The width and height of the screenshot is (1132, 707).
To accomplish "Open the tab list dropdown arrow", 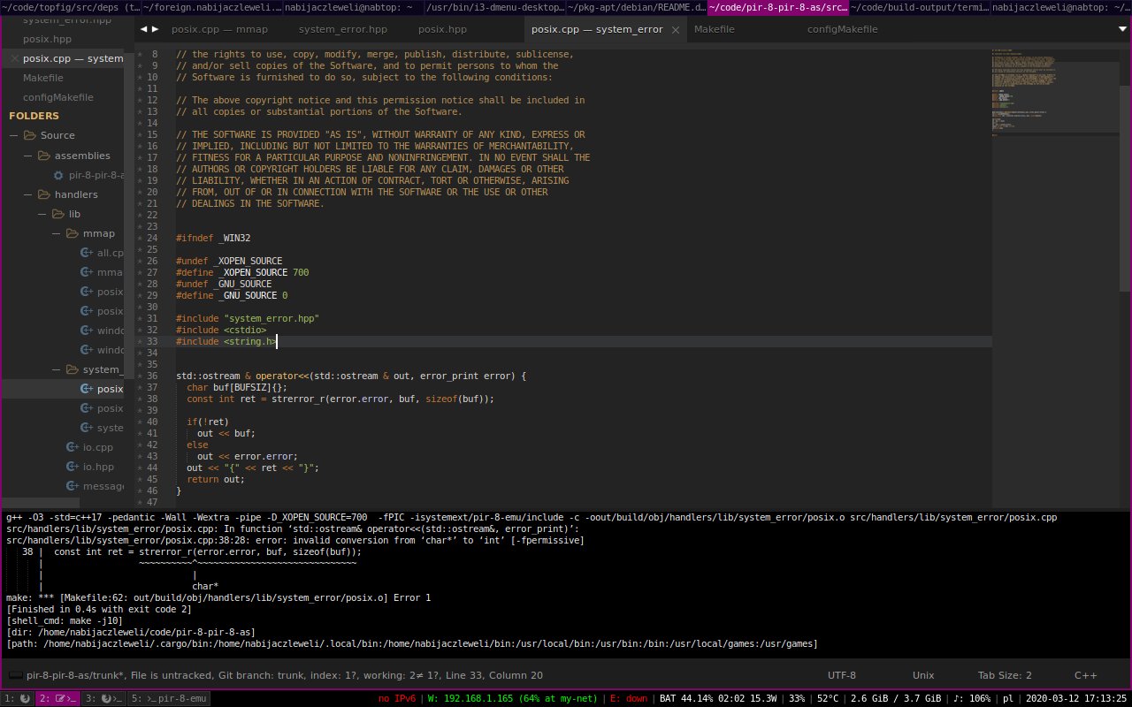I will click(1122, 28).
